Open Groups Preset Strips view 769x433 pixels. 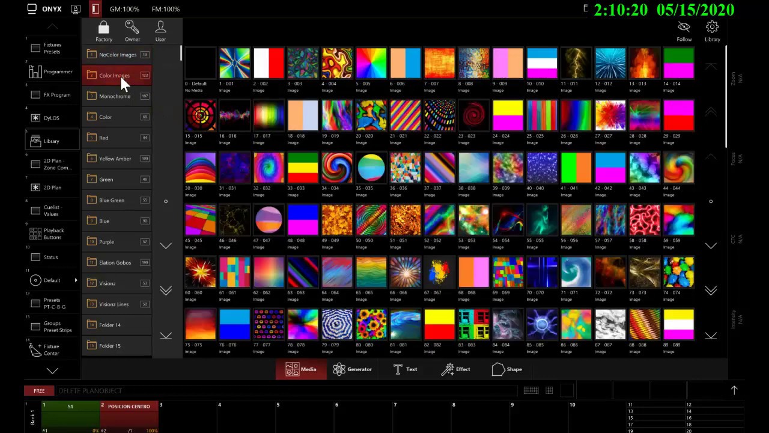(52, 327)
